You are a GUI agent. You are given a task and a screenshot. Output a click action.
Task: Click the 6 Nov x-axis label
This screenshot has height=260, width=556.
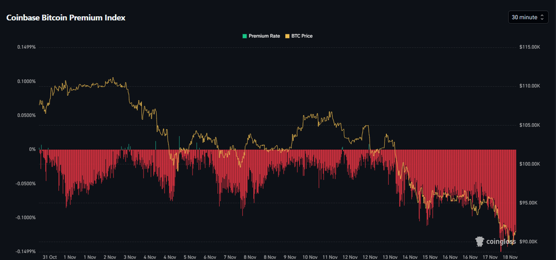[209, 257]
